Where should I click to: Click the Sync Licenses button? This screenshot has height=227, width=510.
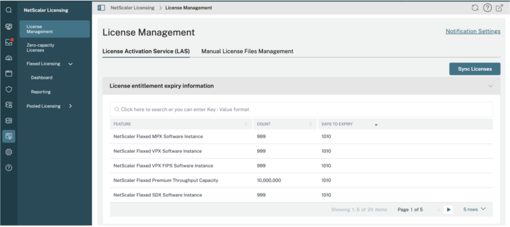pyautogui.click(x=474, y=69)
